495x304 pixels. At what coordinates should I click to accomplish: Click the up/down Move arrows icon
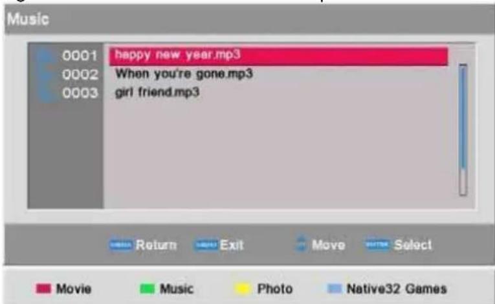[x=302, y=243]
